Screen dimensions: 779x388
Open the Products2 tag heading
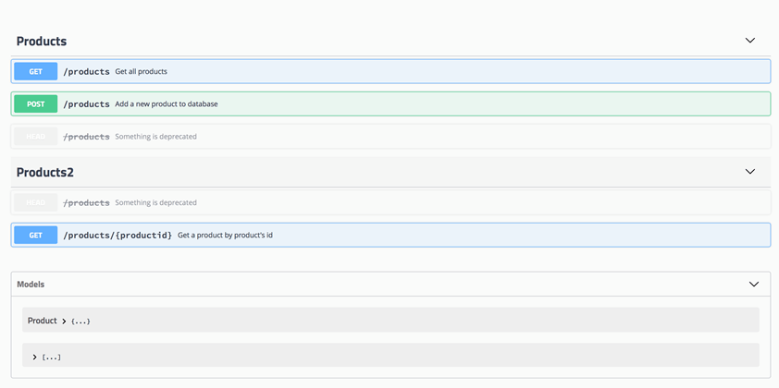45,173
